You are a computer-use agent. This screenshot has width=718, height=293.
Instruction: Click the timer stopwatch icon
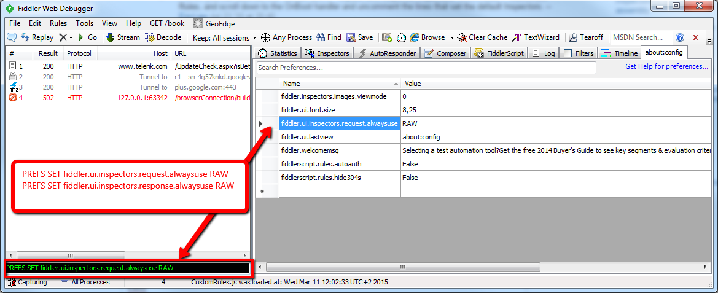tap(401, 37)
